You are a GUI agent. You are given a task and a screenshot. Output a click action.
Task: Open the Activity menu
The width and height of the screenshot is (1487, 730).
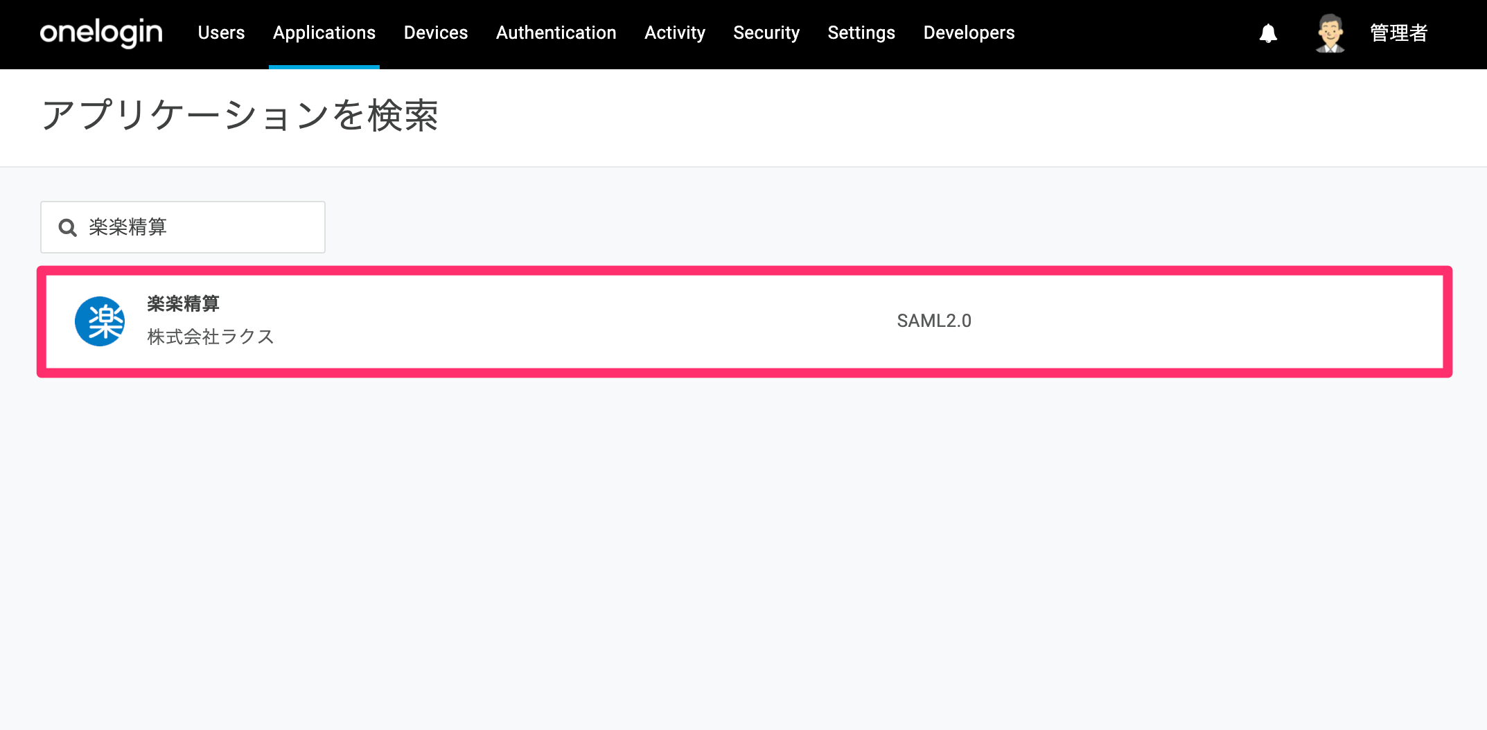point(675,33)
